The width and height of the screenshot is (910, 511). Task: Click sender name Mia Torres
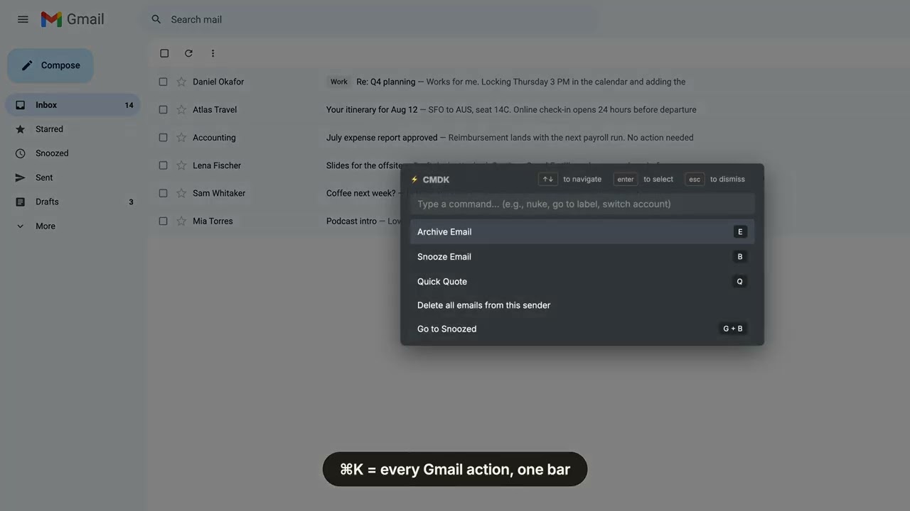213,221
